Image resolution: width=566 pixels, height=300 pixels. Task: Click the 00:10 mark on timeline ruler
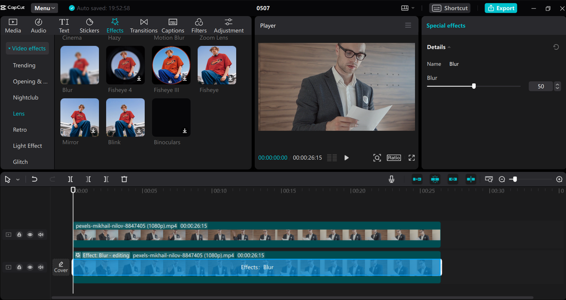(220, 191)
